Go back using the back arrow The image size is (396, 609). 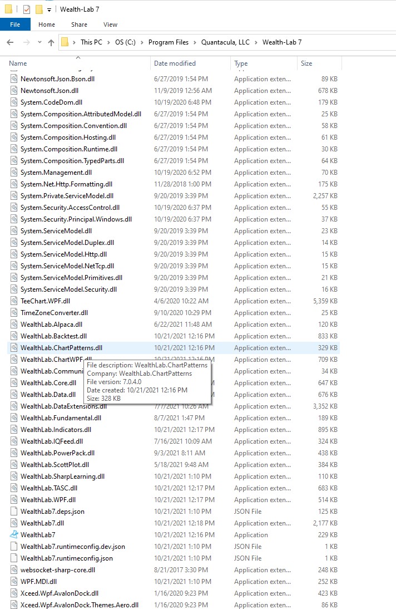coord(11,42)
